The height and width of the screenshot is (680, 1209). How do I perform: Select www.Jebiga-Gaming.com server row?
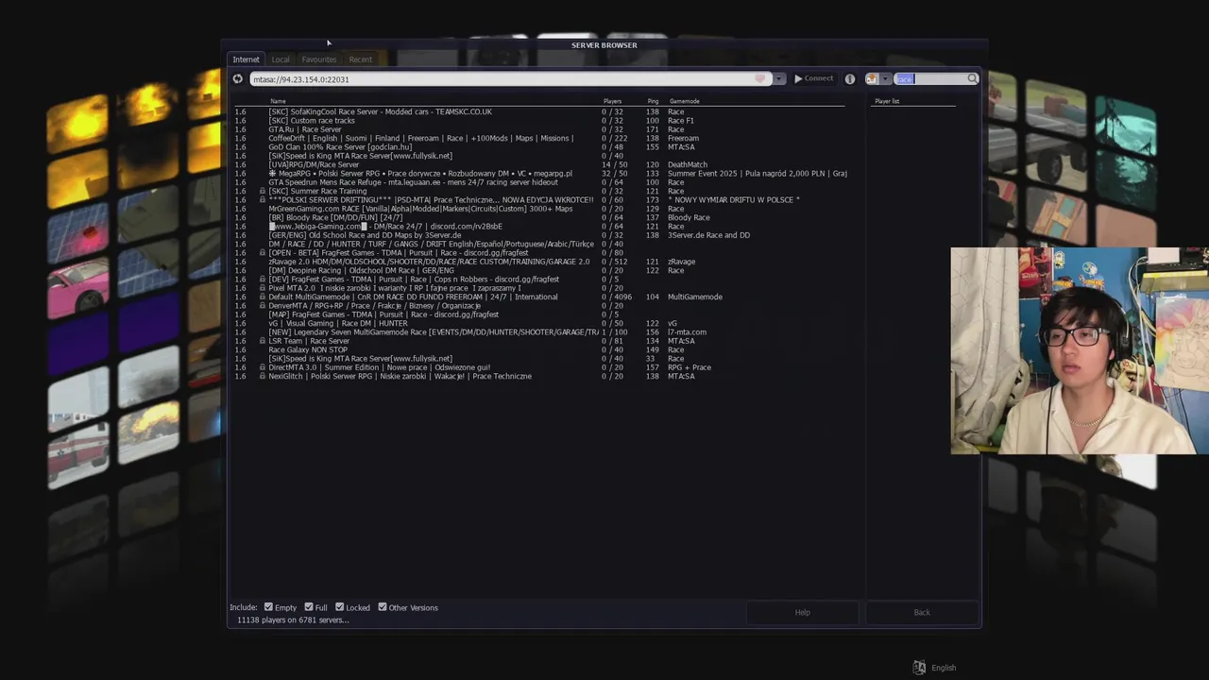(538, 227)
